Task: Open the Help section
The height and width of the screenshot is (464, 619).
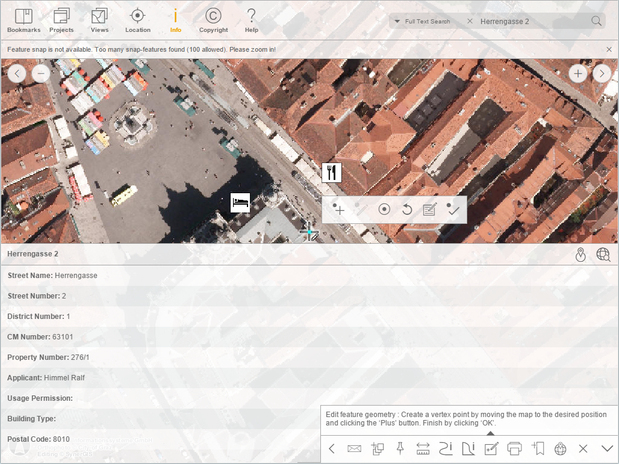Action: coord(251,19)
